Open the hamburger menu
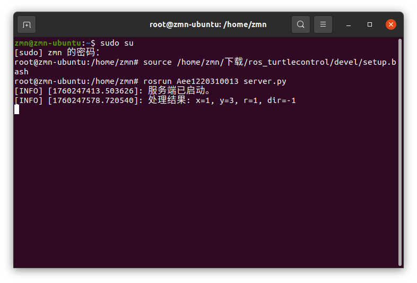The height and width of the screenshot is (283, 417). (x=323, y=24)
